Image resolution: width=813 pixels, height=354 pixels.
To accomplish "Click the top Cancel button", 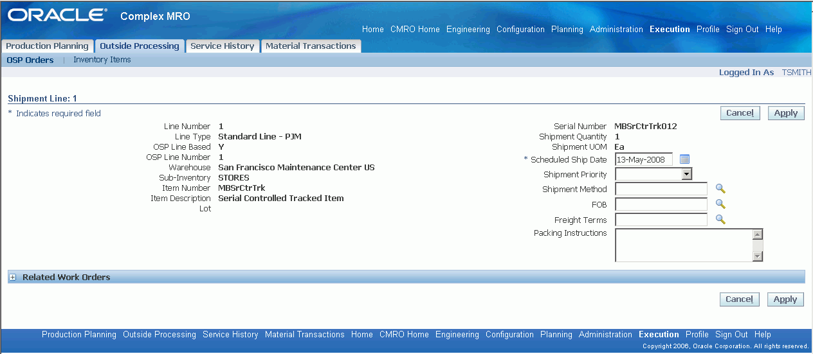I will click(x=740, y=113).
